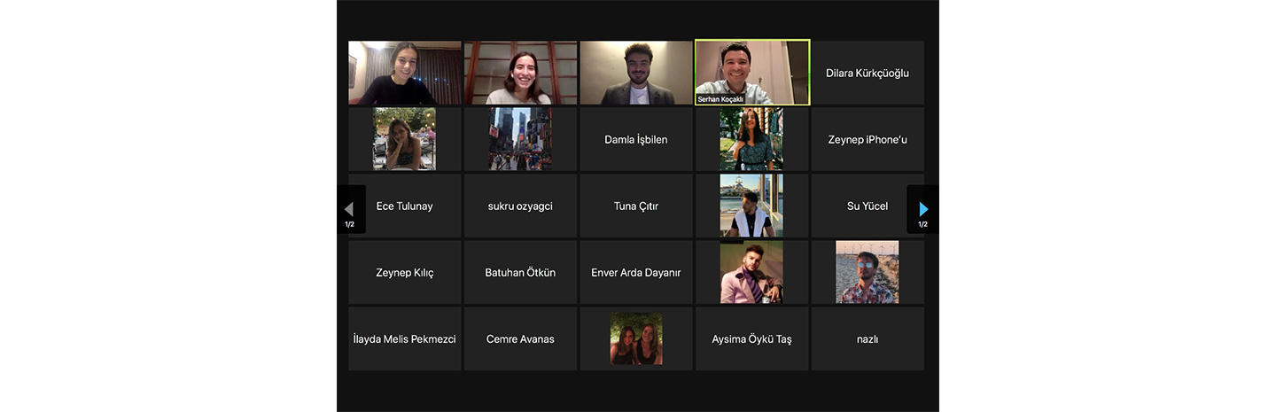
Task: Select Ece Tulunay's tile
Action: [405, 206]
